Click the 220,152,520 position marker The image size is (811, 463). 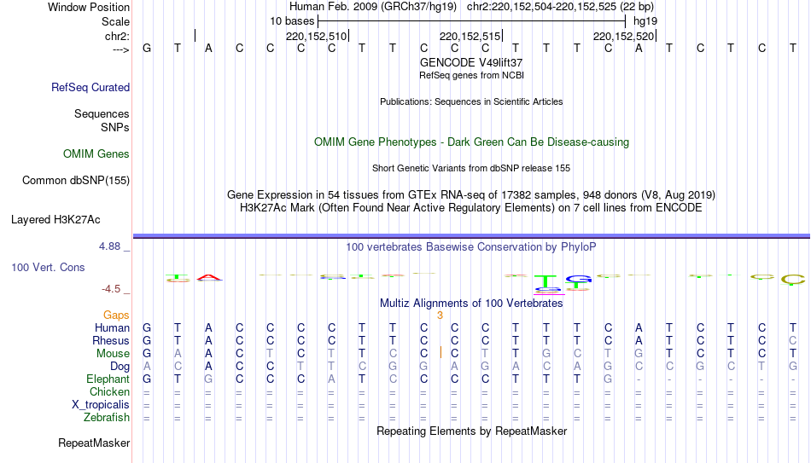click(x=625, y=36)
